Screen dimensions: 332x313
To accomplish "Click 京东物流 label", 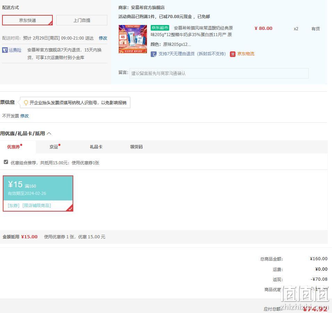I will (x=246, y=54).
